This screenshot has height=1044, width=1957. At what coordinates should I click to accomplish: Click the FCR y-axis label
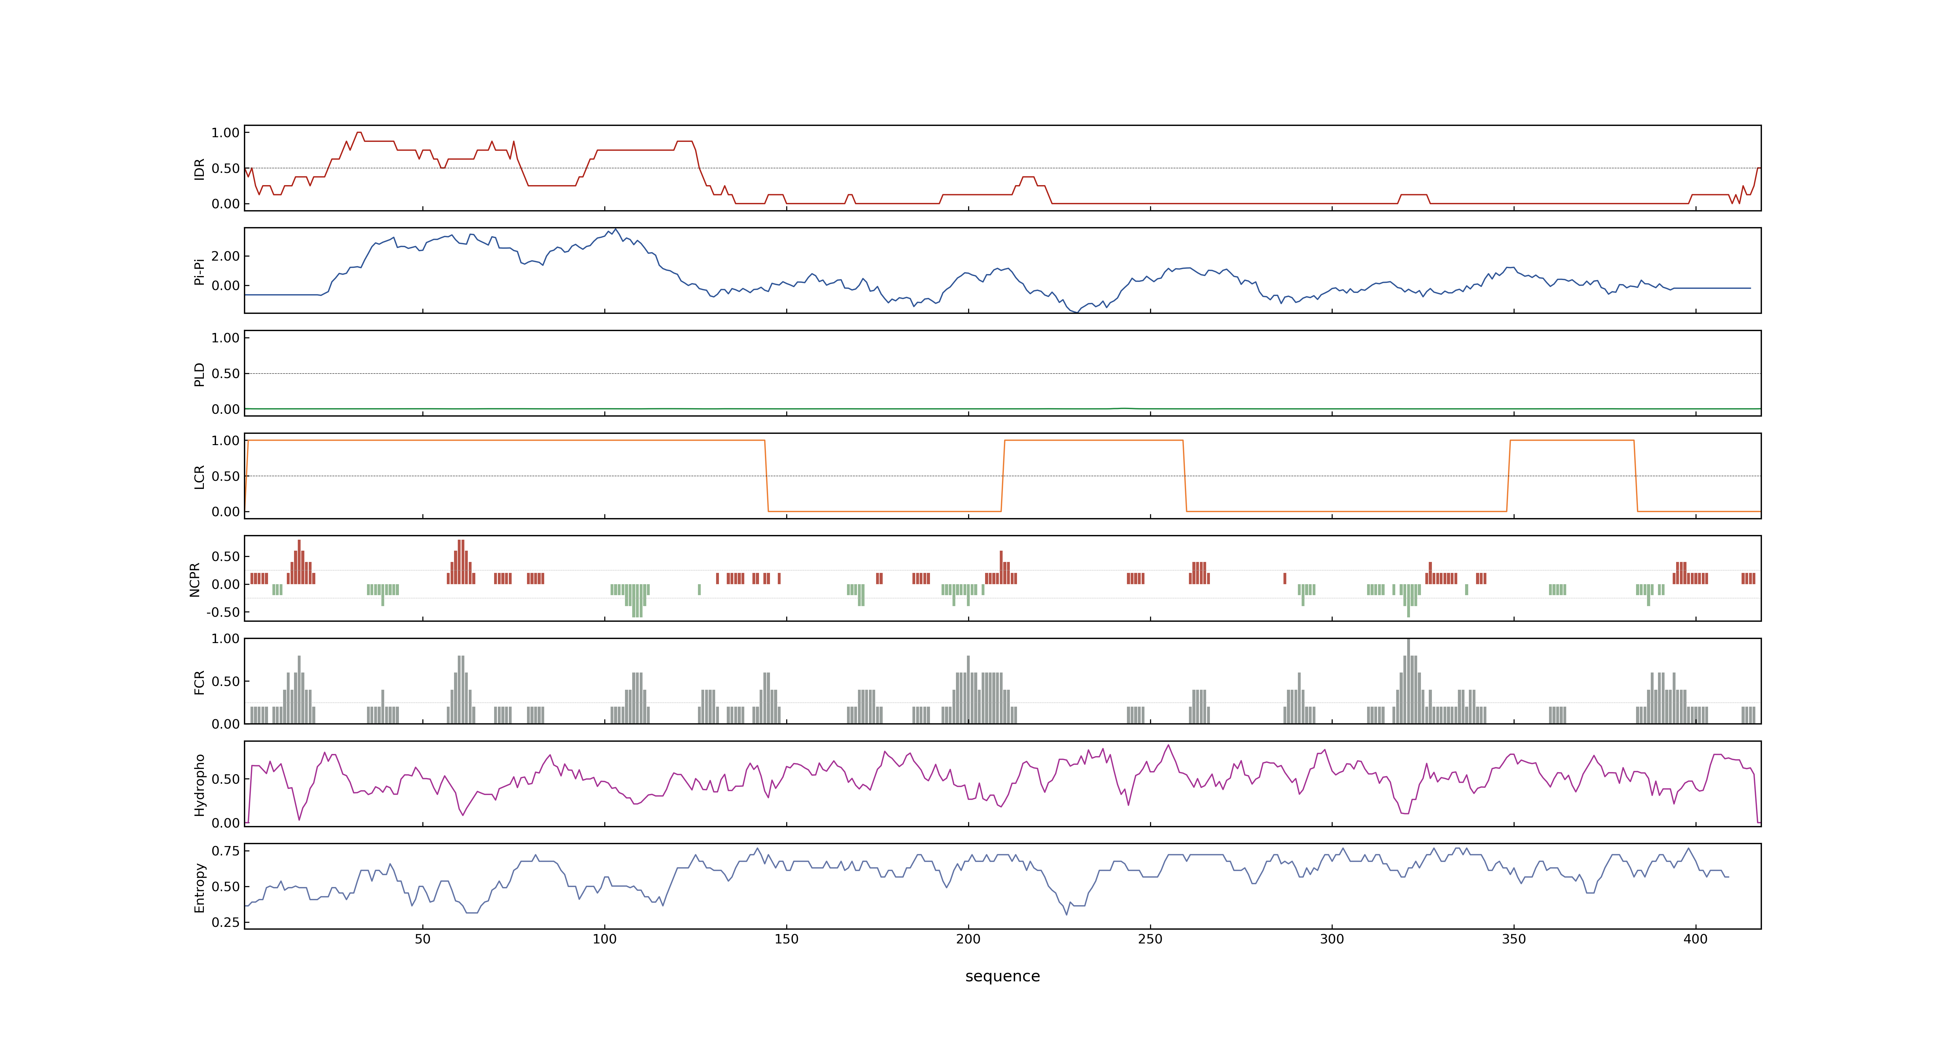(x=200, y=682)
